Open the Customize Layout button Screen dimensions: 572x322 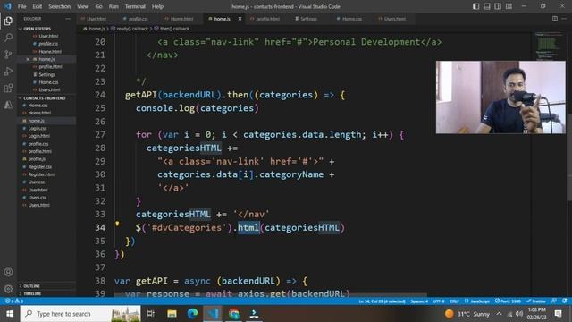[509, 6]
